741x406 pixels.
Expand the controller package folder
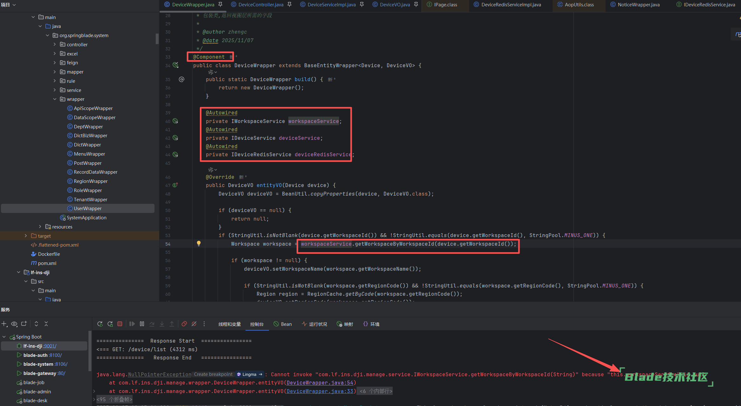click(x=55, y=44)
